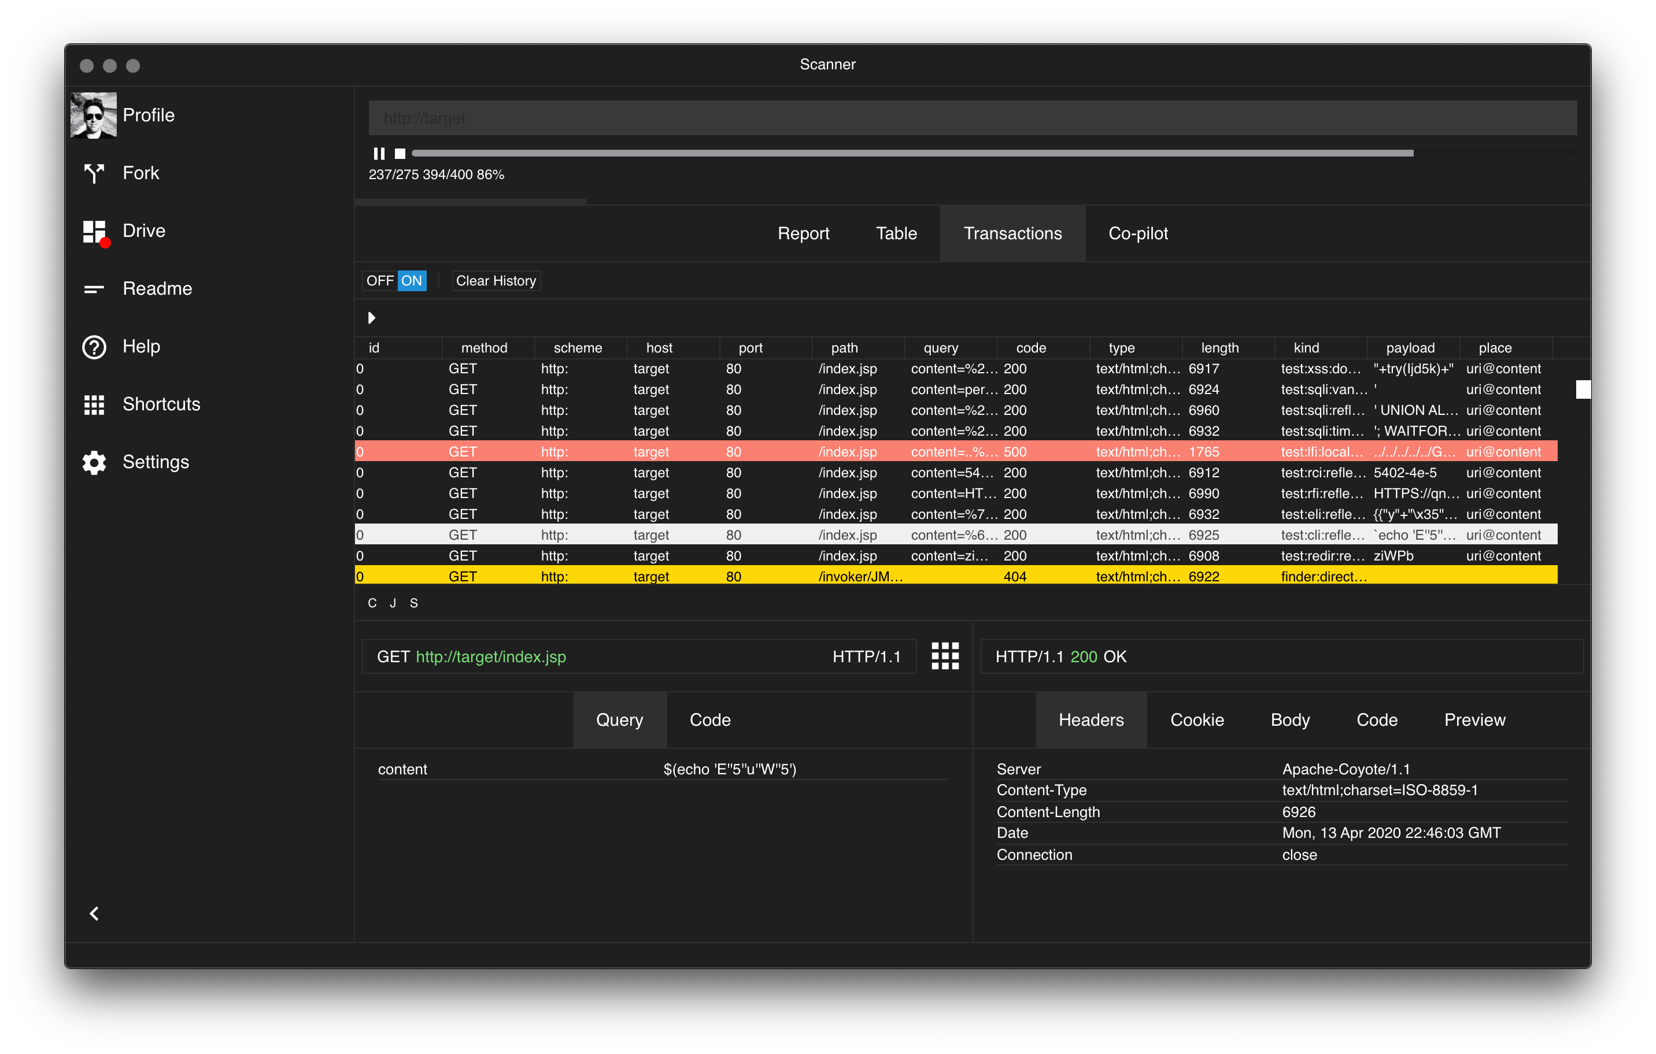1656x1054 pixels.
Task: Click the Readme sidebar icon
Action: click(94, 288)
